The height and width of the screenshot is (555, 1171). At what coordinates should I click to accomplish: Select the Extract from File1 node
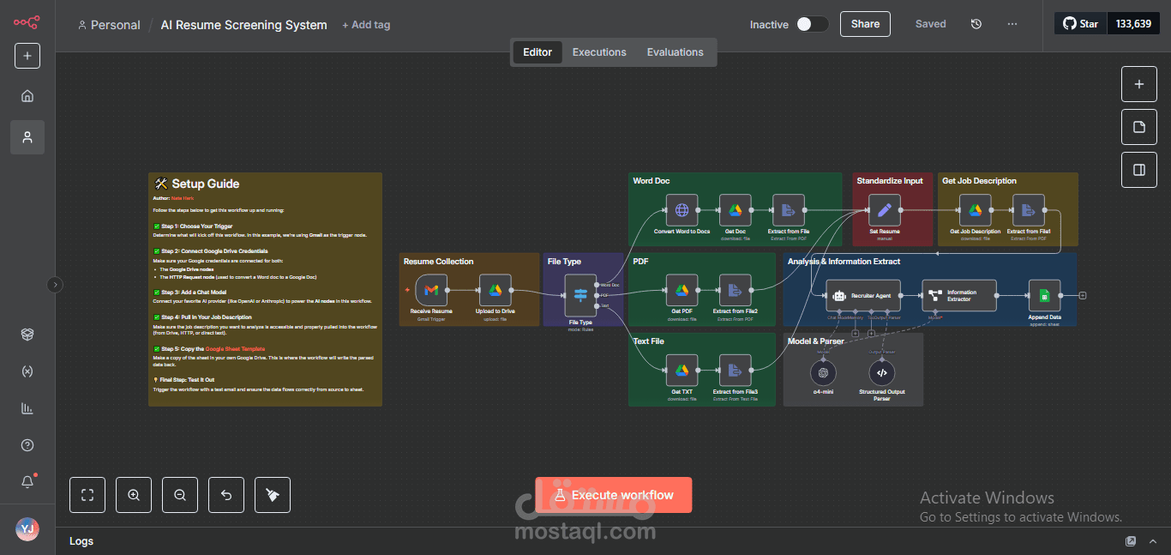click(1029, 210)
